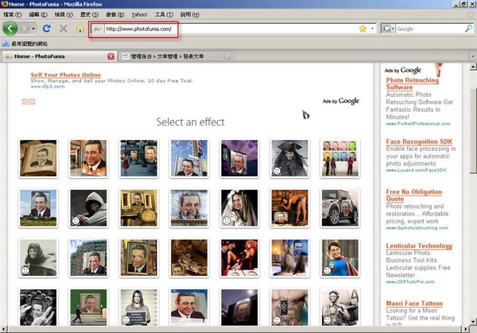Select the hooded figure effect thumbnail
The height and width of the screenshot is (333, 477).
click(88, 208)
